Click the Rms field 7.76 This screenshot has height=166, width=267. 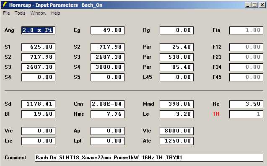coord(107,114)
